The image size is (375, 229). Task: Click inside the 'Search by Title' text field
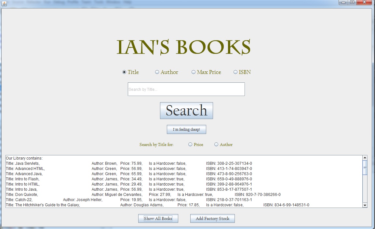tap(186, 89)
